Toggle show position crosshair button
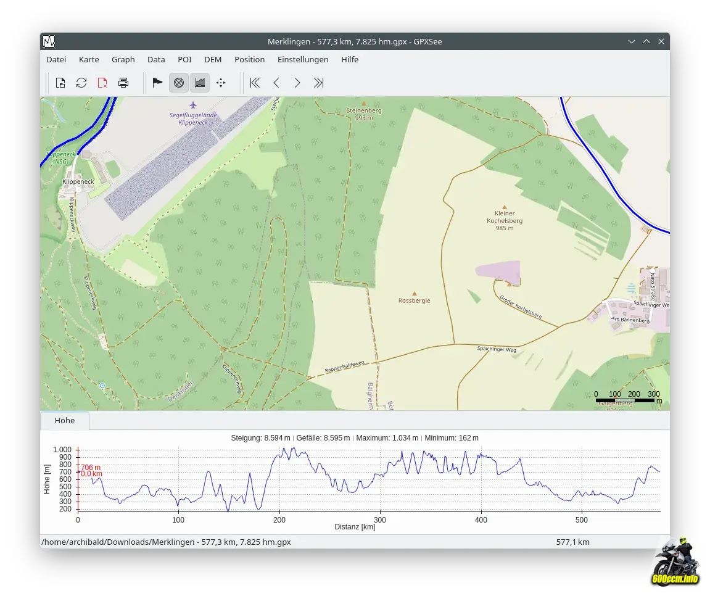The image size is (710, 596). coord(221,83)
